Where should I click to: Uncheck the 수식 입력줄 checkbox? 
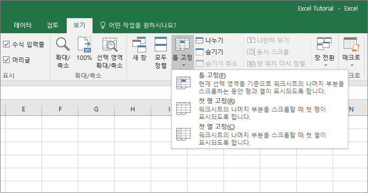7,44
